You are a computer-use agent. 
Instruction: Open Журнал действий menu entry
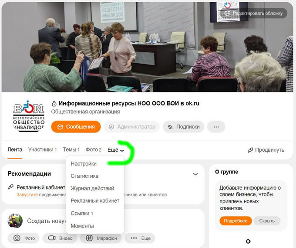pos(92,188)
